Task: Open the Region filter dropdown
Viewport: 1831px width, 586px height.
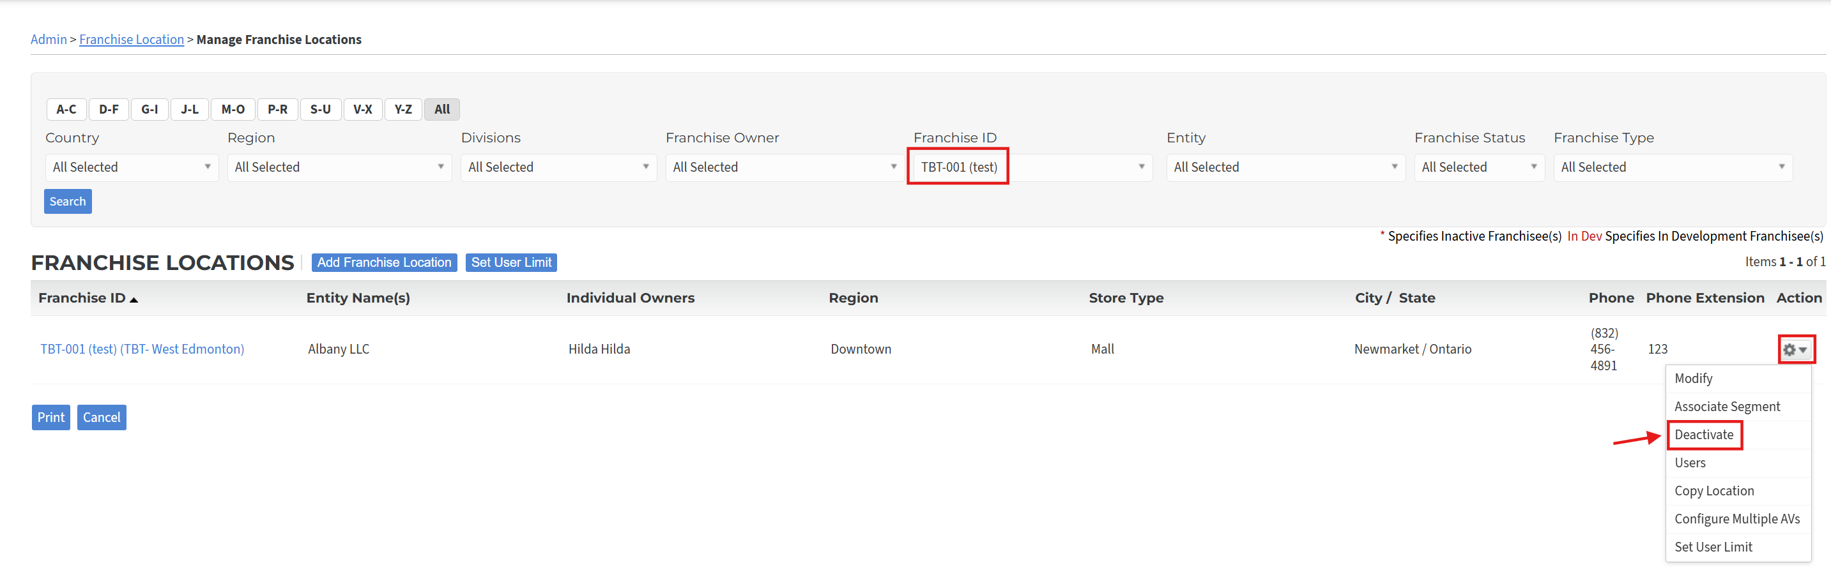Action: 340,168
